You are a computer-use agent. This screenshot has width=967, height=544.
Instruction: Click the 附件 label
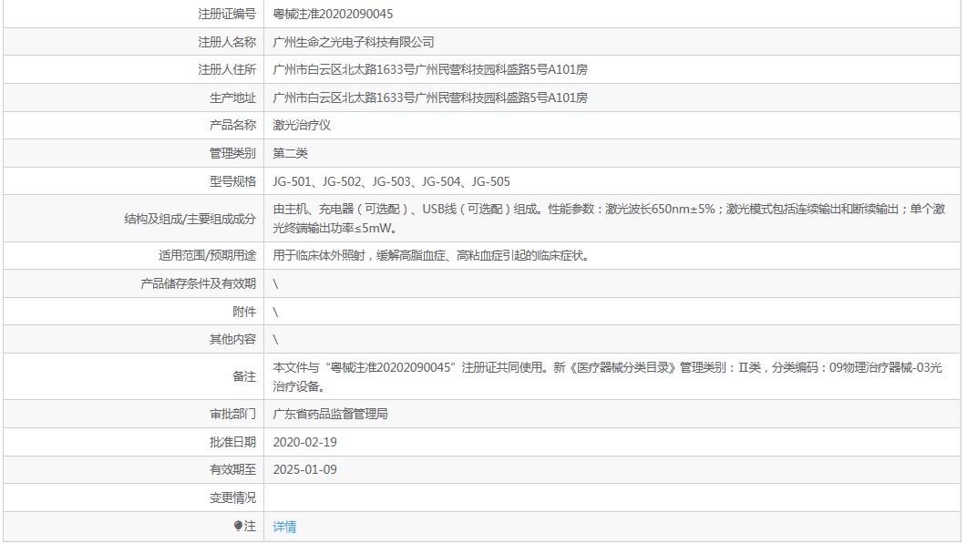pyautogui.click(x=244, y=312)
